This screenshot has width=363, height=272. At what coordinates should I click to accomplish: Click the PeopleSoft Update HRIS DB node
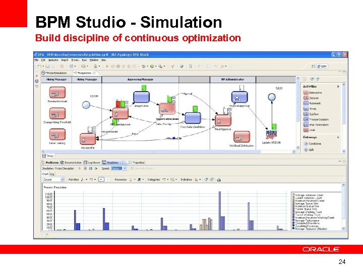pos(271,135)
